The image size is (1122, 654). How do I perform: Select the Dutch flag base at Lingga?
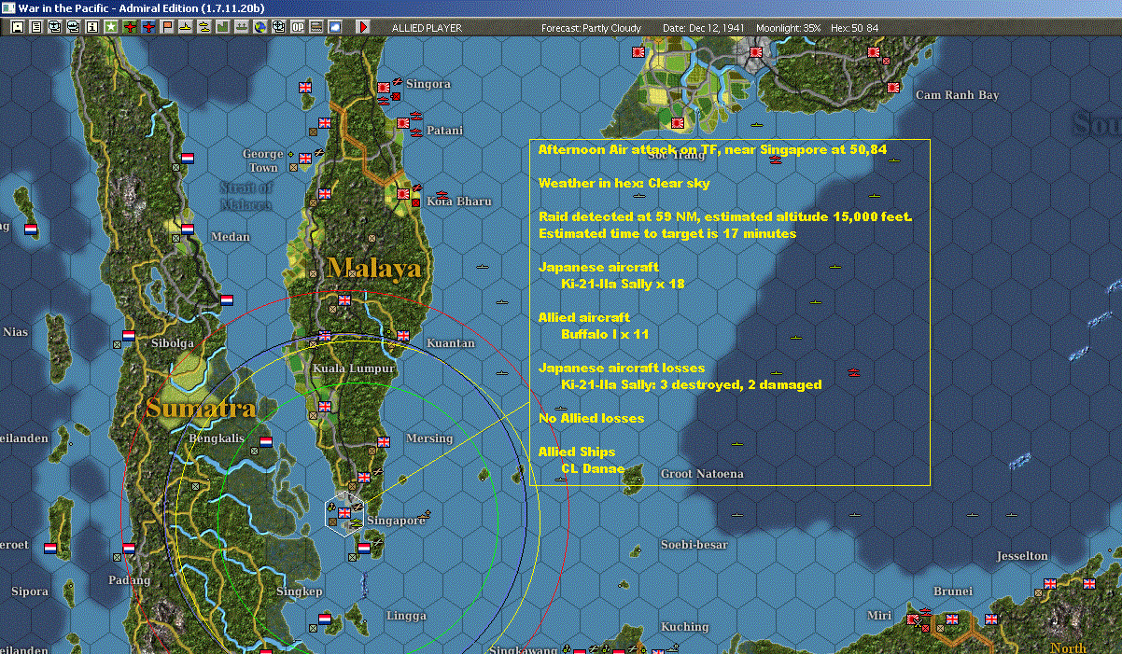325,619
